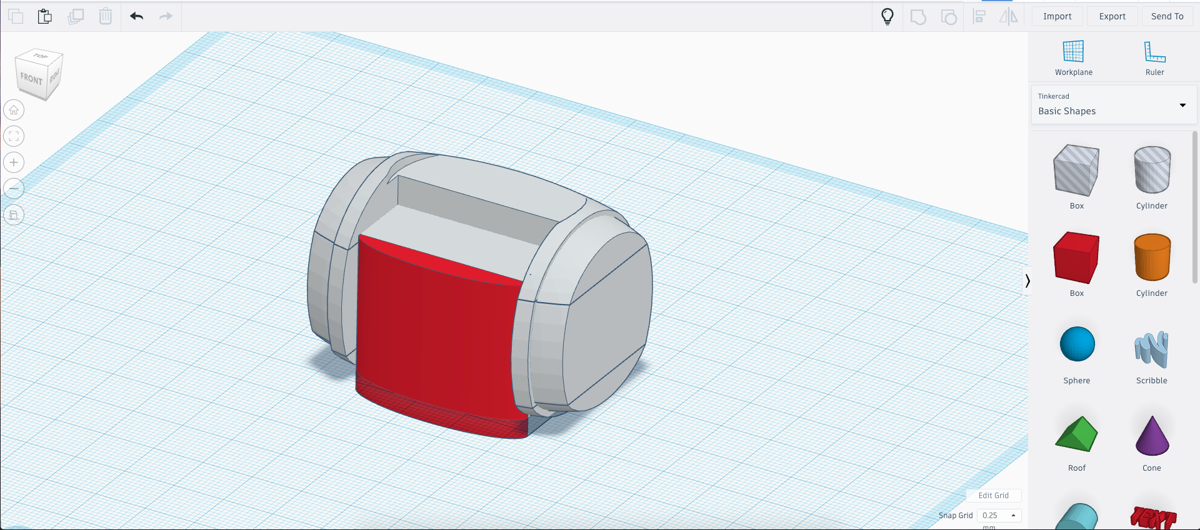Click the Edit Grid button
Viewport: 1200px width, 530px height.
click(993, 495)
